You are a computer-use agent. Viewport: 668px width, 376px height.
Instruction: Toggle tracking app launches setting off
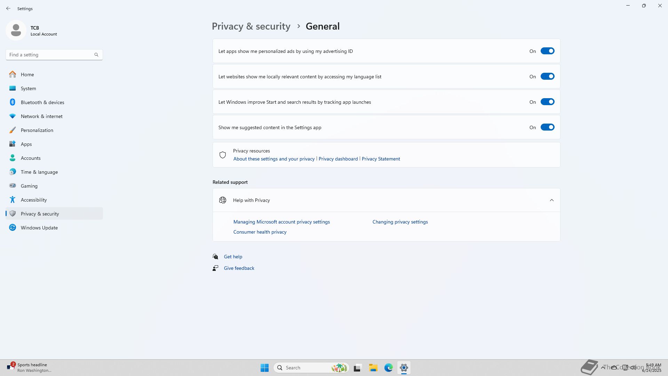tap(547, 102)
